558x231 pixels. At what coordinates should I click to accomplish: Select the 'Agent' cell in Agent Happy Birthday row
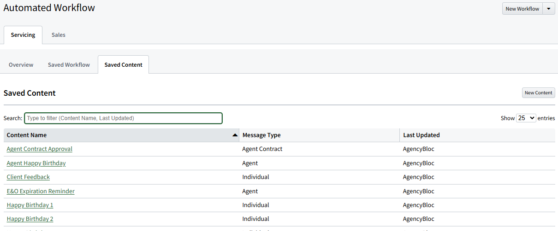pos(250,163)
